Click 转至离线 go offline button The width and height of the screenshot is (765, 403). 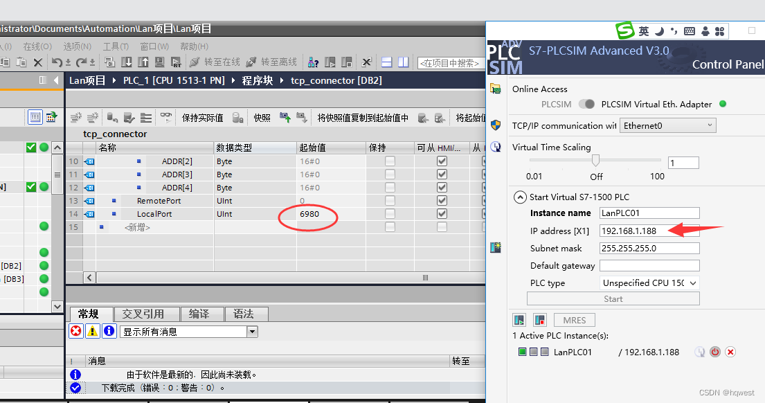tap(272, 62)
